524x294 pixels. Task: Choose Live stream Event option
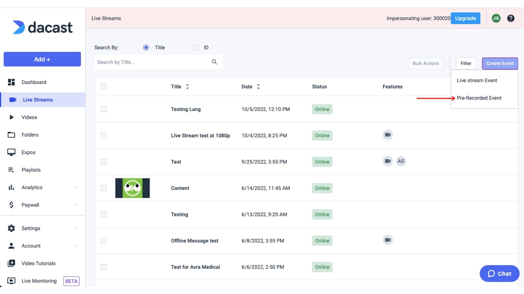477,81
